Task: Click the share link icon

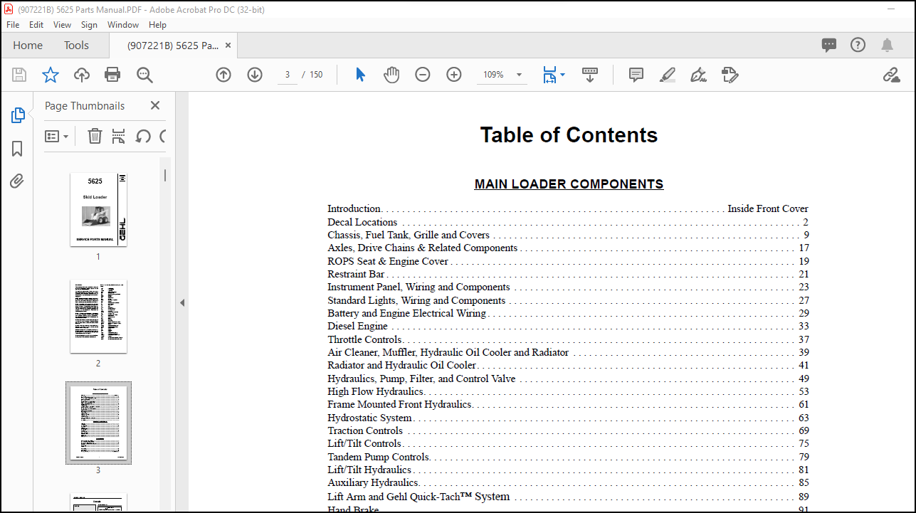Action: point(891,75)
